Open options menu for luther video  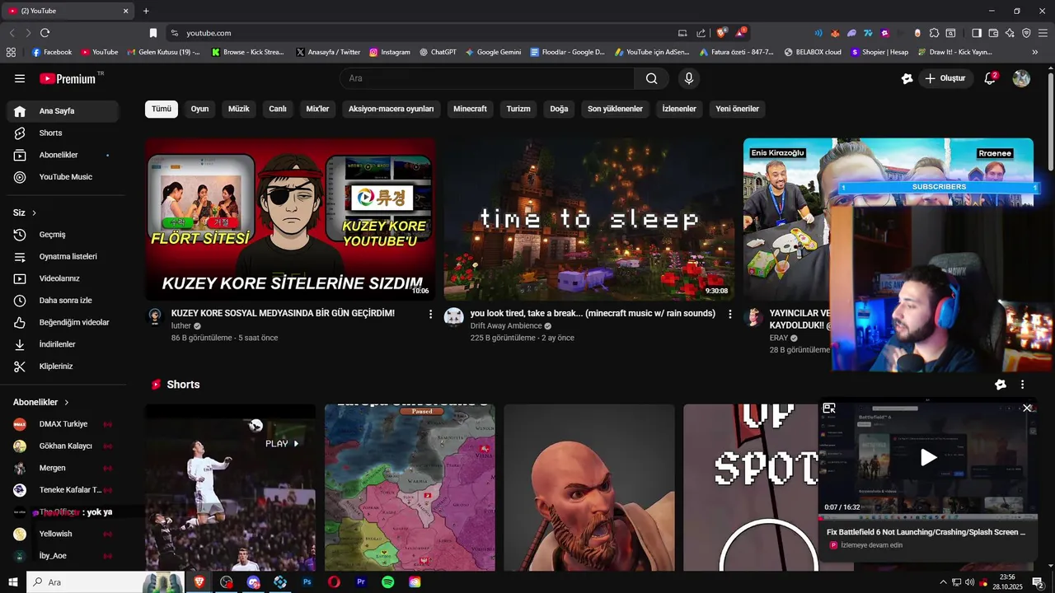(430, 314)
